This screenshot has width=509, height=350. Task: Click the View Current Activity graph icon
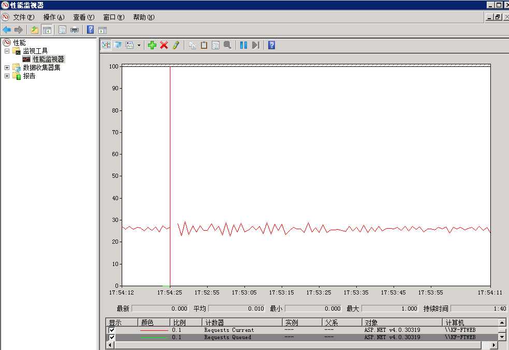pos(106,45)
